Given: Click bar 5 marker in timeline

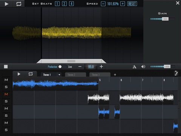Looking at the screenshot, I should click(100, 80).
